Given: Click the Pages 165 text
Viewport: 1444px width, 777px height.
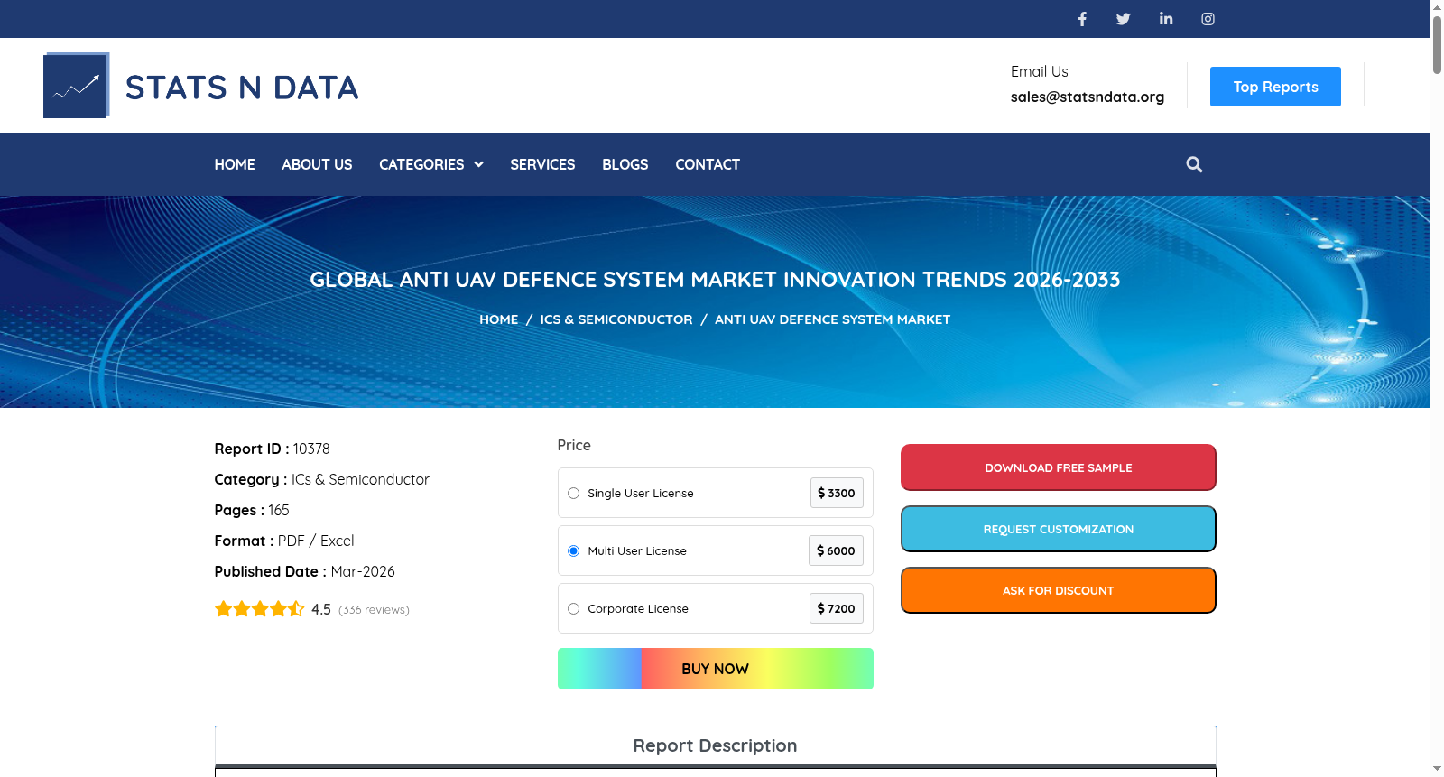Looking at the screenshot, I should (252, 510).
